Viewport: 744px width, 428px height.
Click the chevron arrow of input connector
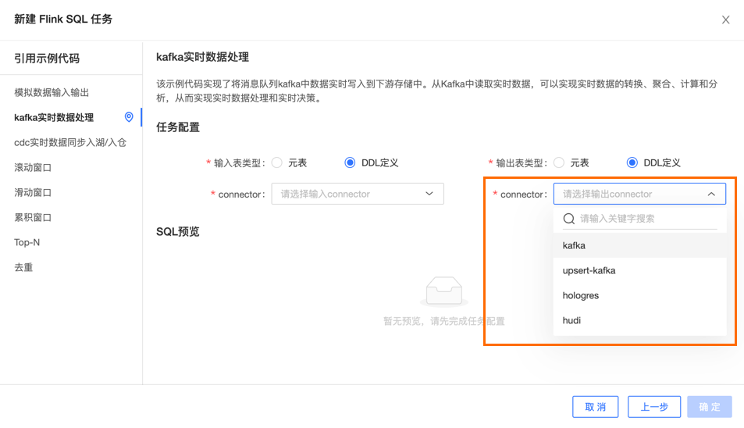tap(429, 194)
